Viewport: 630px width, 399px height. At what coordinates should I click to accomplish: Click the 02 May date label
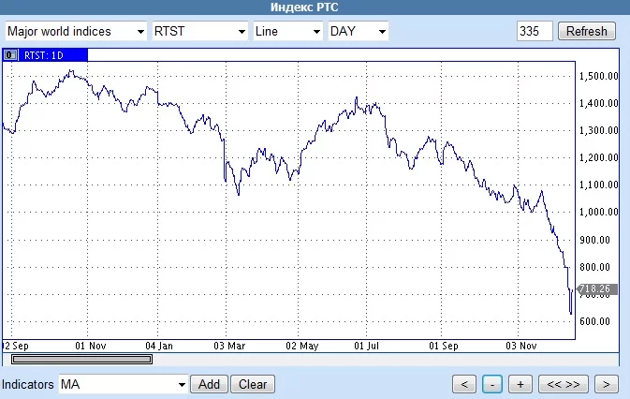302,346
